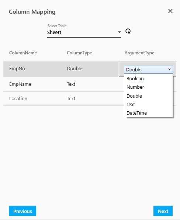Viewport: 180px width, 220px height.
Task: Click the ColumnType header
Action: coord(79,53)
